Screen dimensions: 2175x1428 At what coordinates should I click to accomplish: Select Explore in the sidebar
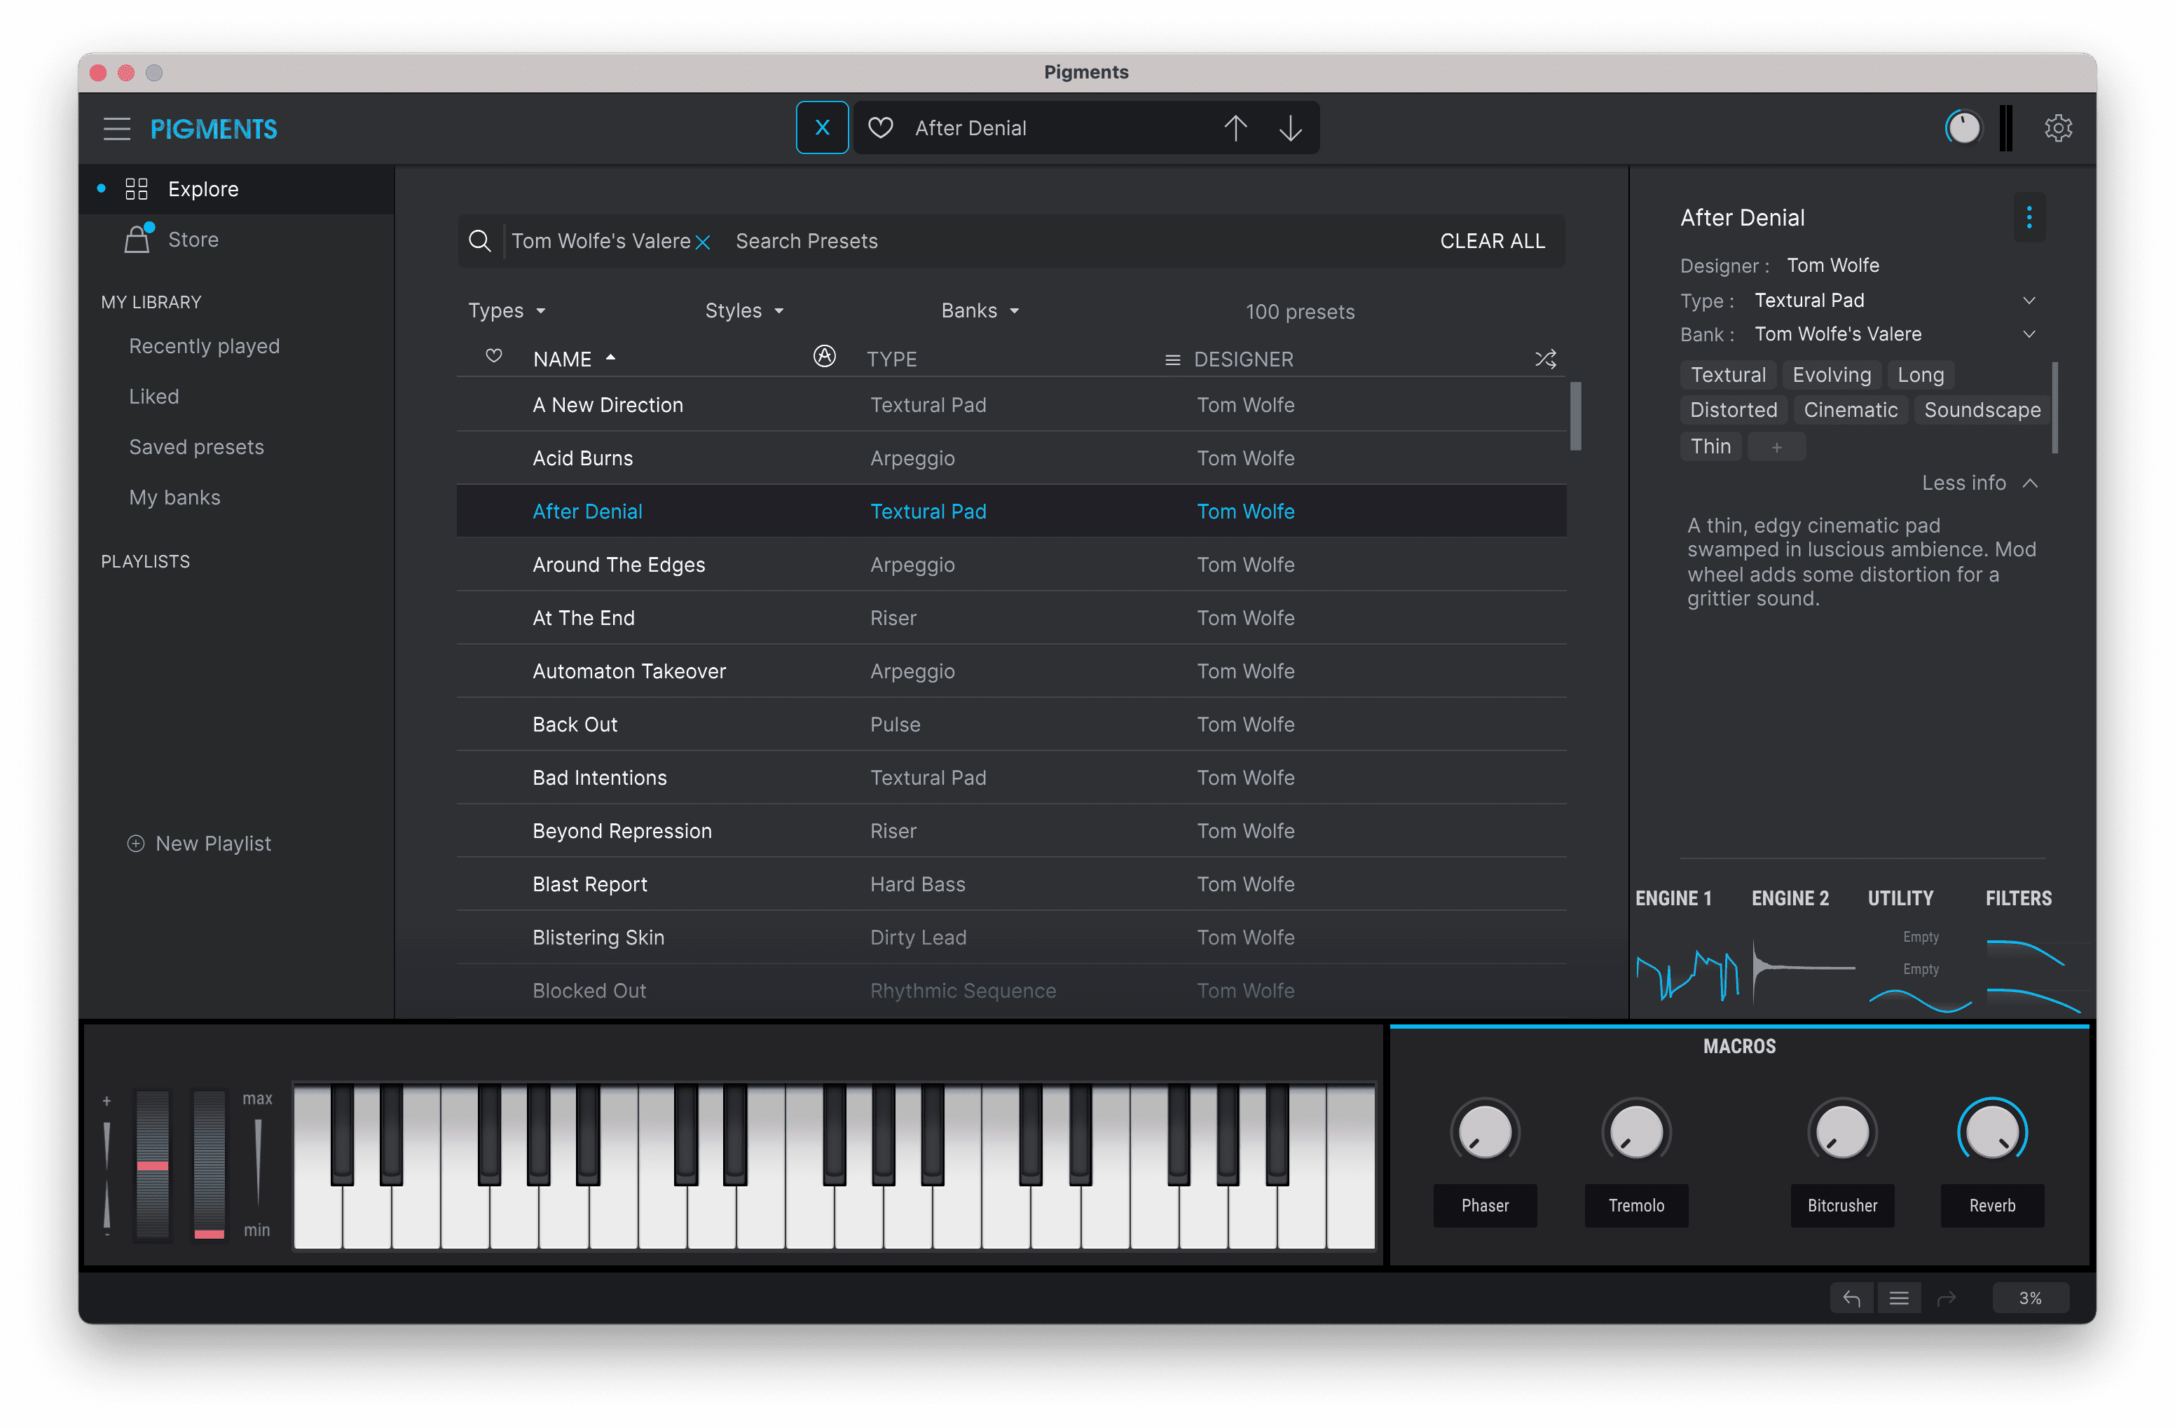click(x=237, y=189)
